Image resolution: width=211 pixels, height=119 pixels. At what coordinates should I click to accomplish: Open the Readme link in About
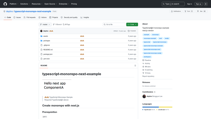click(147, 60)
